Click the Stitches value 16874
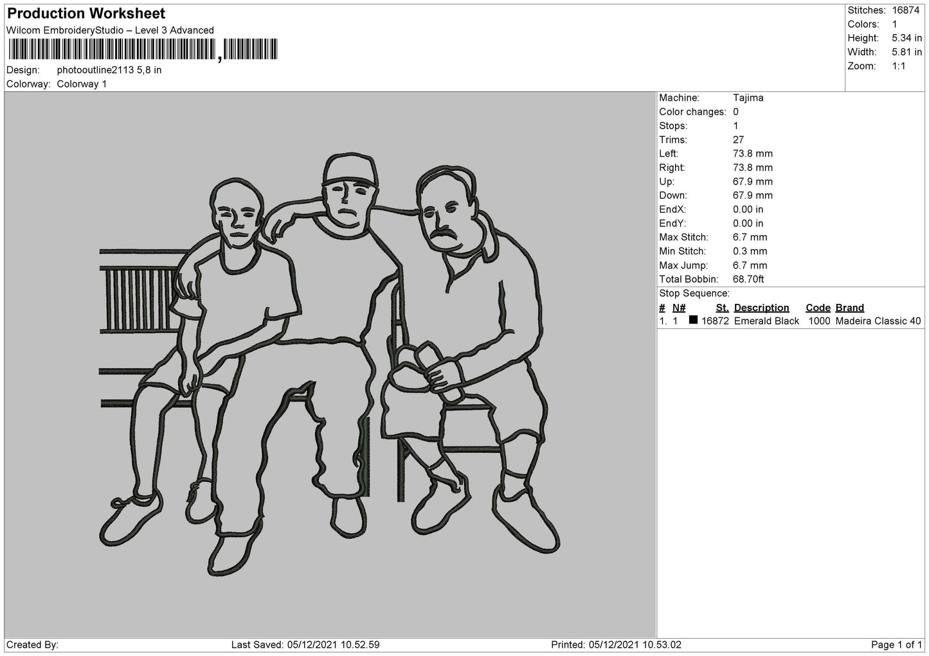 (906, 10)
